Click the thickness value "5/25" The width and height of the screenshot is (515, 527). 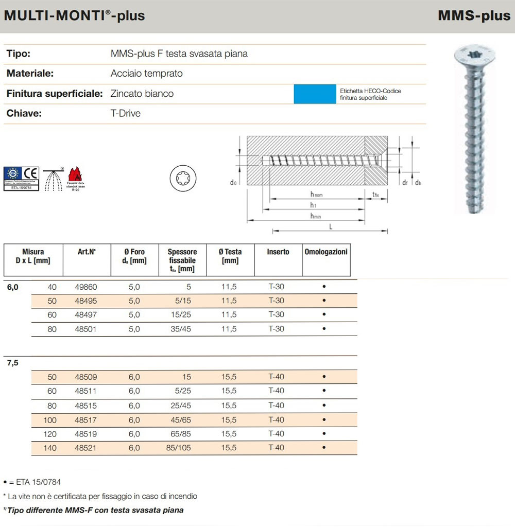pos(183,391)
